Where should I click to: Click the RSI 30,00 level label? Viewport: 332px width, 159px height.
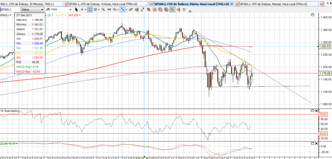click(323, 133)
